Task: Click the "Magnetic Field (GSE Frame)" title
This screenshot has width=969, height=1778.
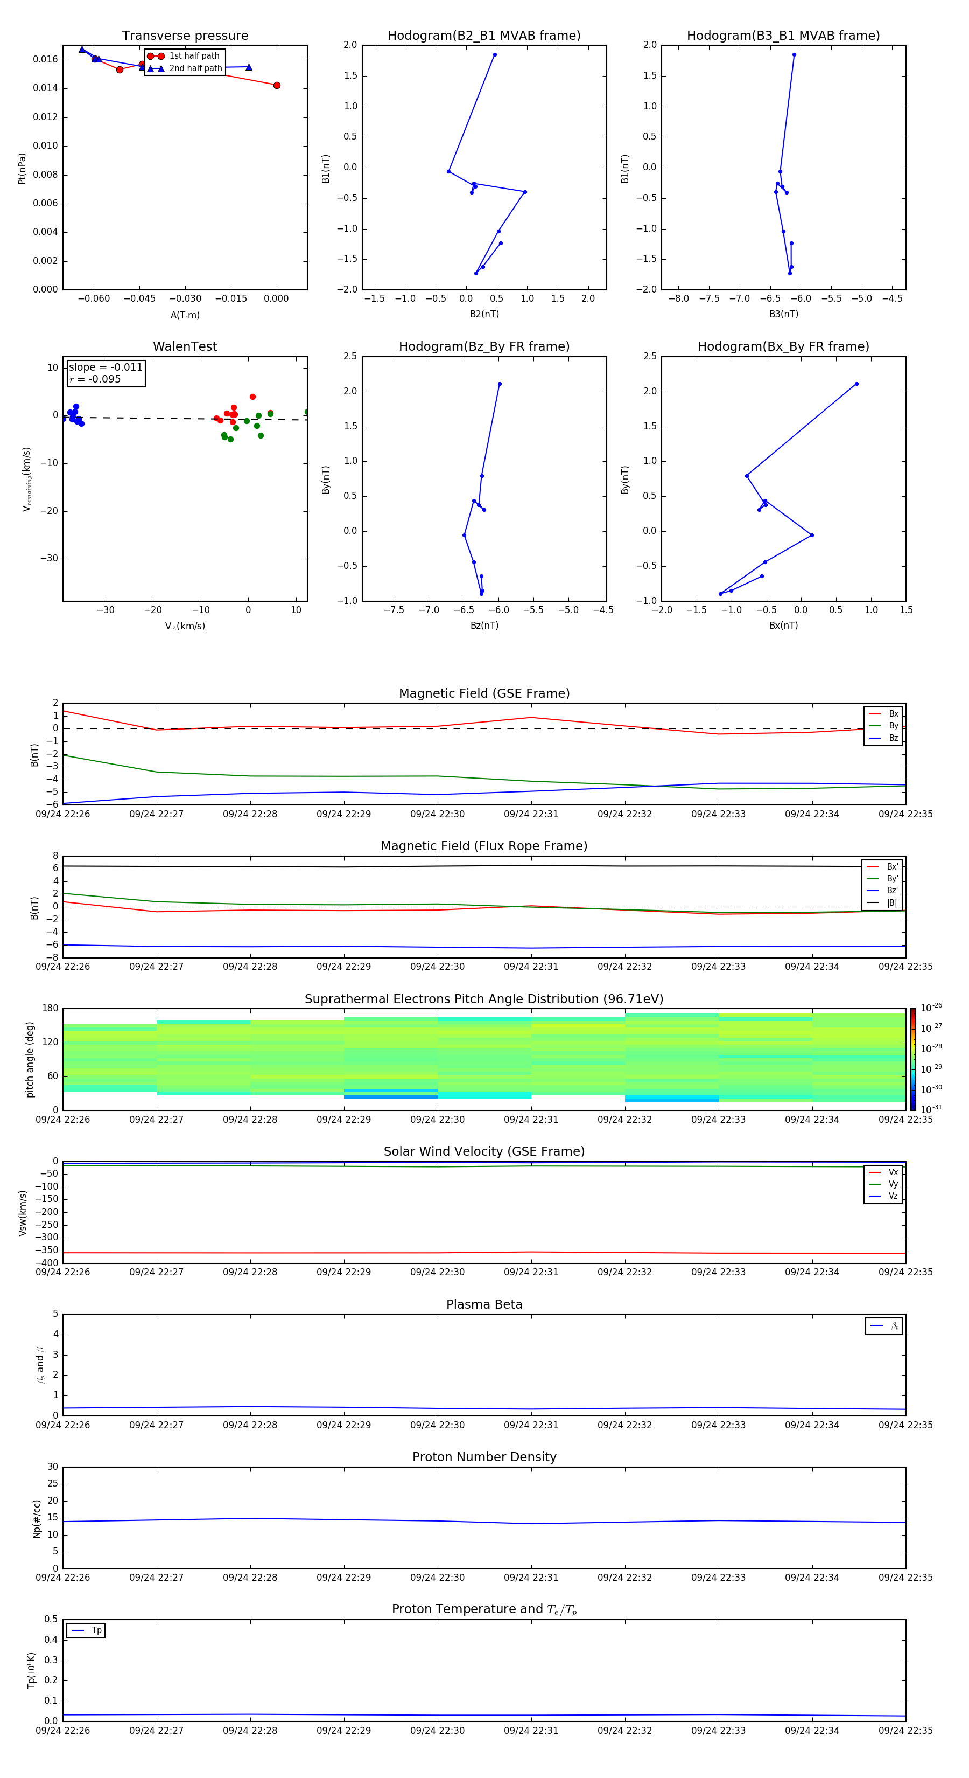Action: pos(484,693)
